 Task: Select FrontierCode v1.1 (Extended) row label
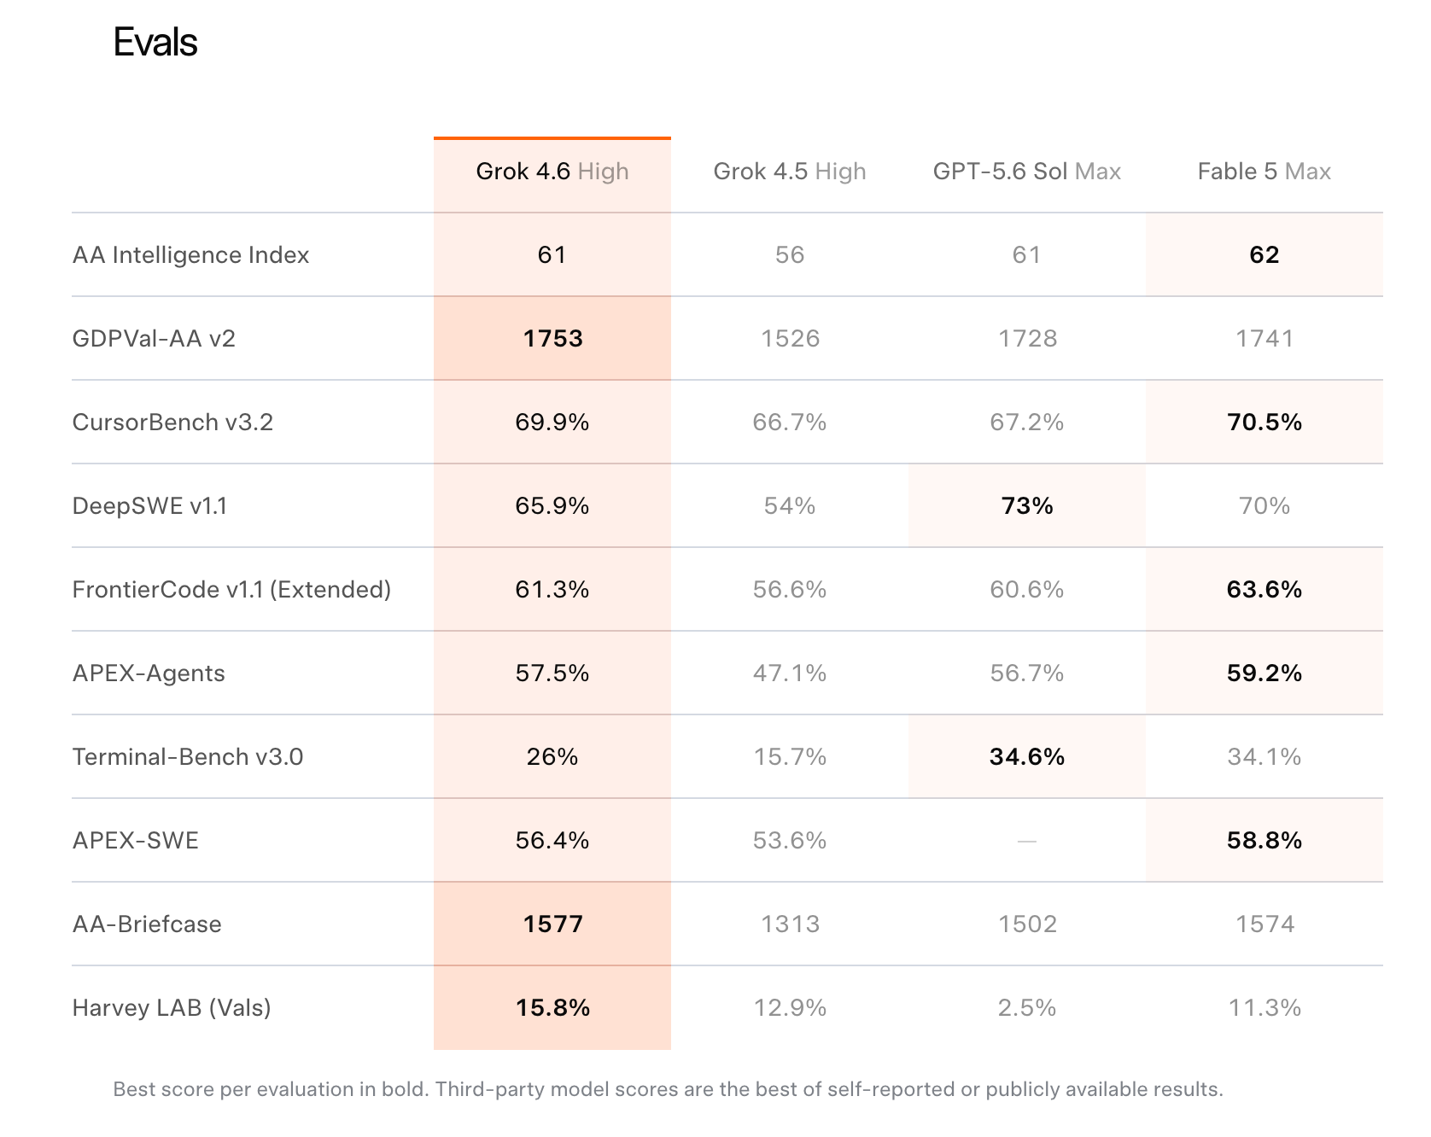point(231,590)
